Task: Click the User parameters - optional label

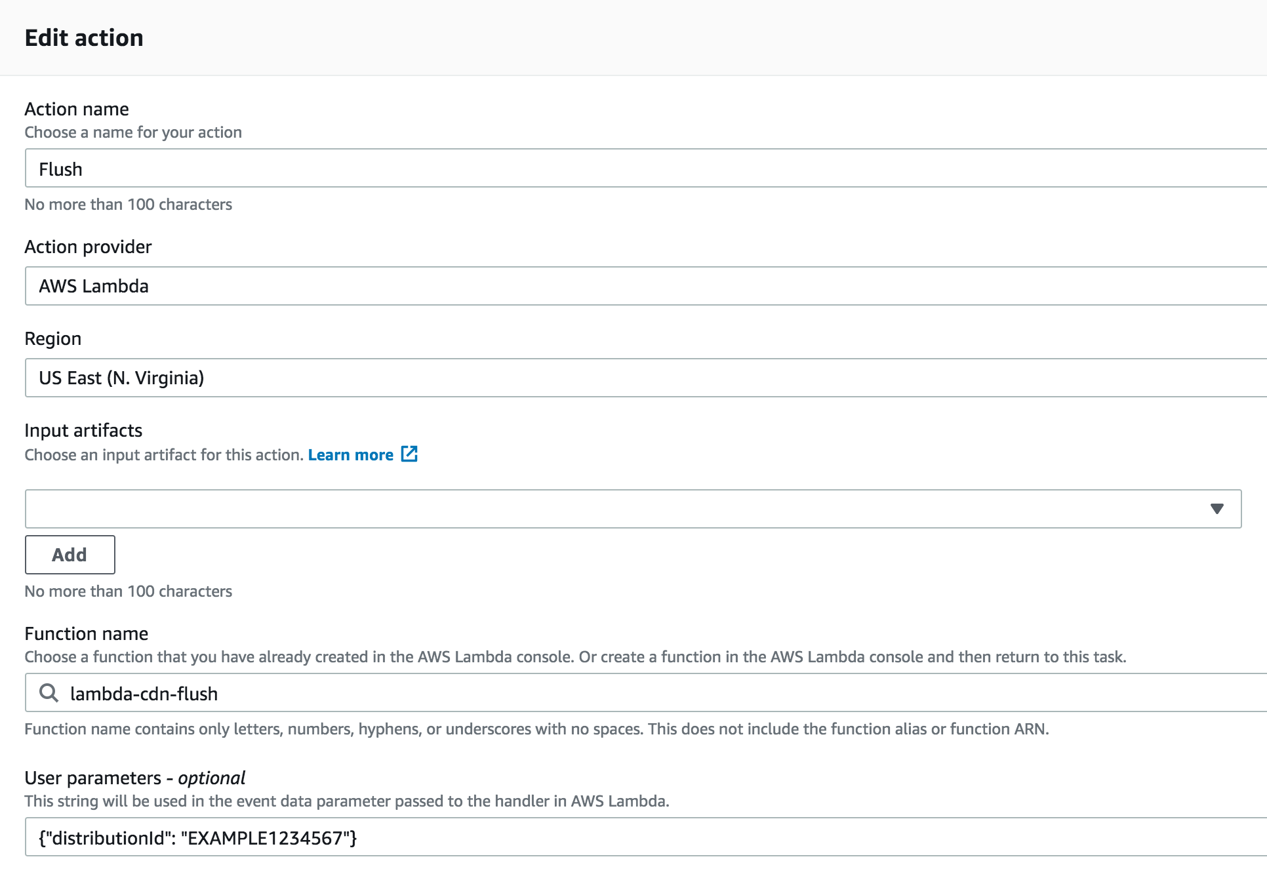Action: point(135,778)
